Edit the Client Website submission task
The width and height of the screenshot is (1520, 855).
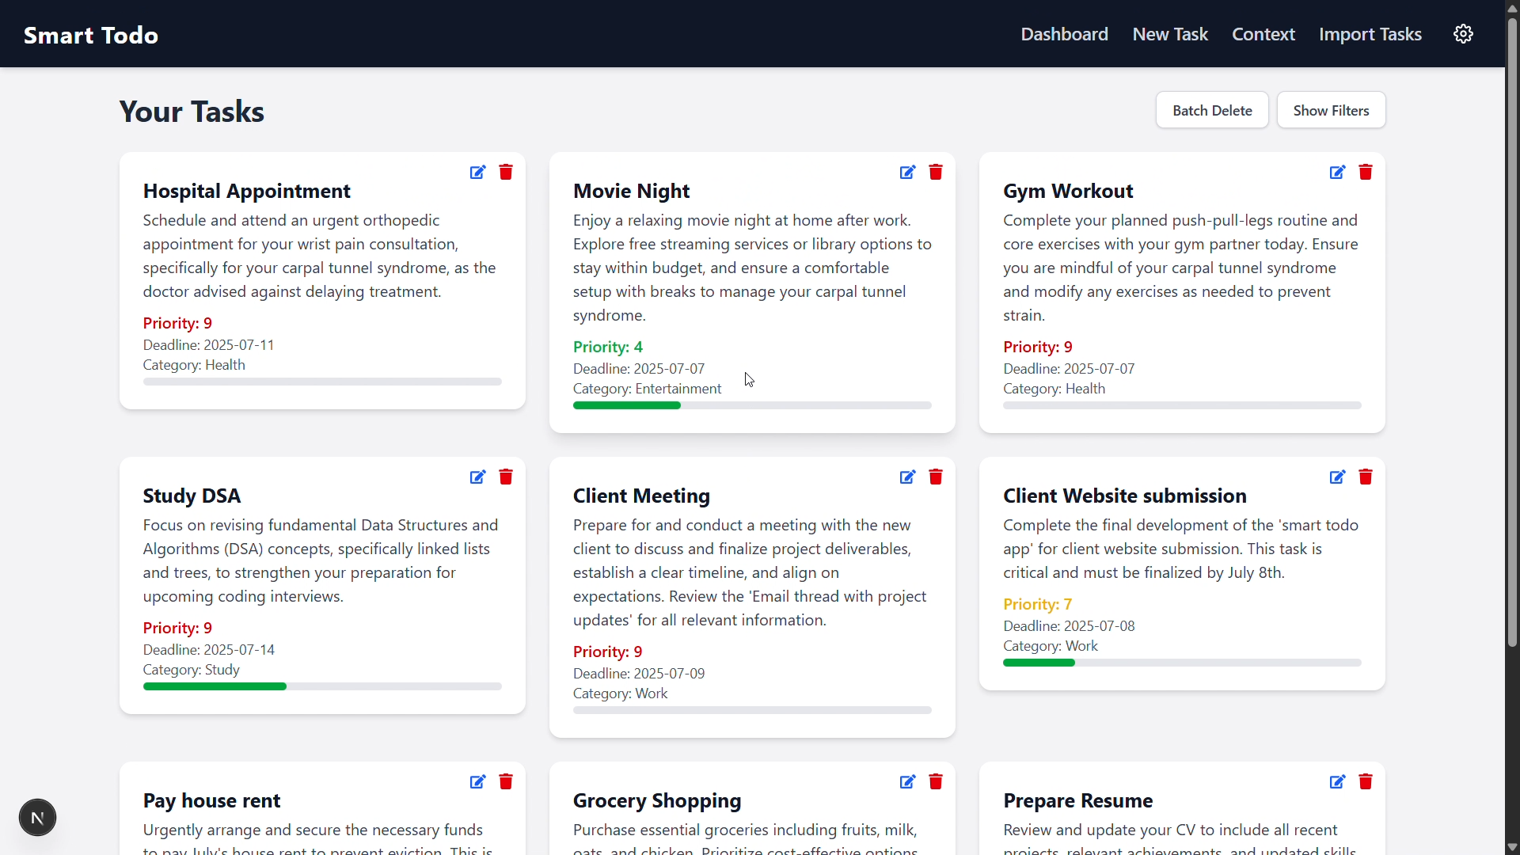(1337, 477)
